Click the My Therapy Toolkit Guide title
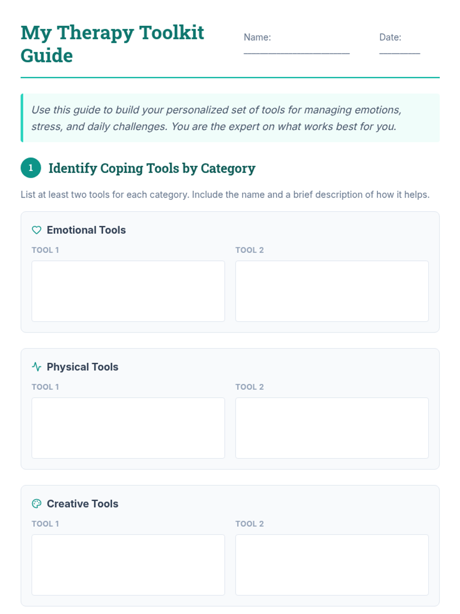Image resolution: width=460 pixels, height=614 pixels. pos(112,44)
